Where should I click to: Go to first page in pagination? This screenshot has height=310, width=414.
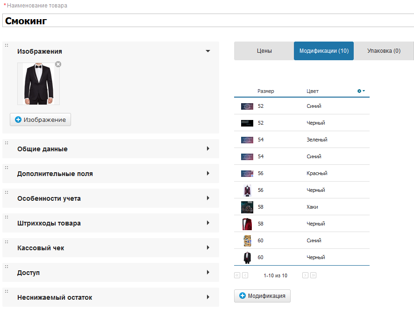click(237, 275)
